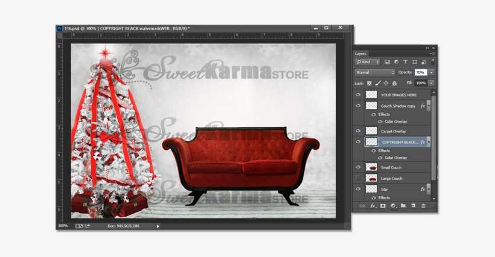
Task: Click the Fill 100% field
Action: (421, 84)
